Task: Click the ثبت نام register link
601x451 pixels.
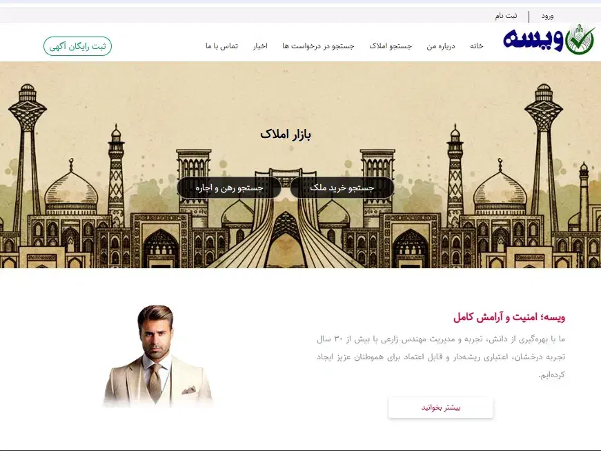Action: tap(506, 16)
